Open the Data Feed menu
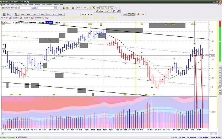 (x=19, y=5)
